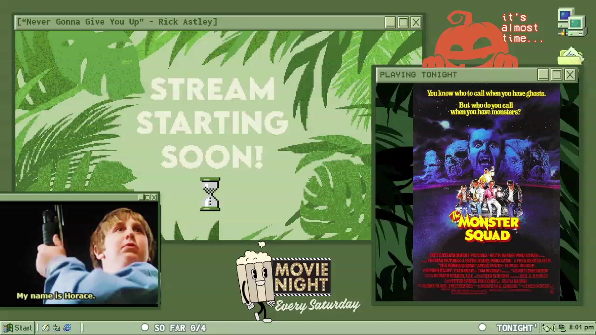Screen dimensions: 596x335
Task: Launch the Internet Explorer taskbar icon
Action: click(x=67, y=328)
